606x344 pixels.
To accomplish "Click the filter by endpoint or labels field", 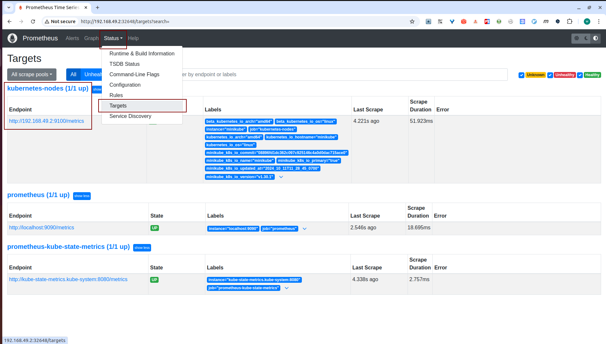I will [345, 75].
